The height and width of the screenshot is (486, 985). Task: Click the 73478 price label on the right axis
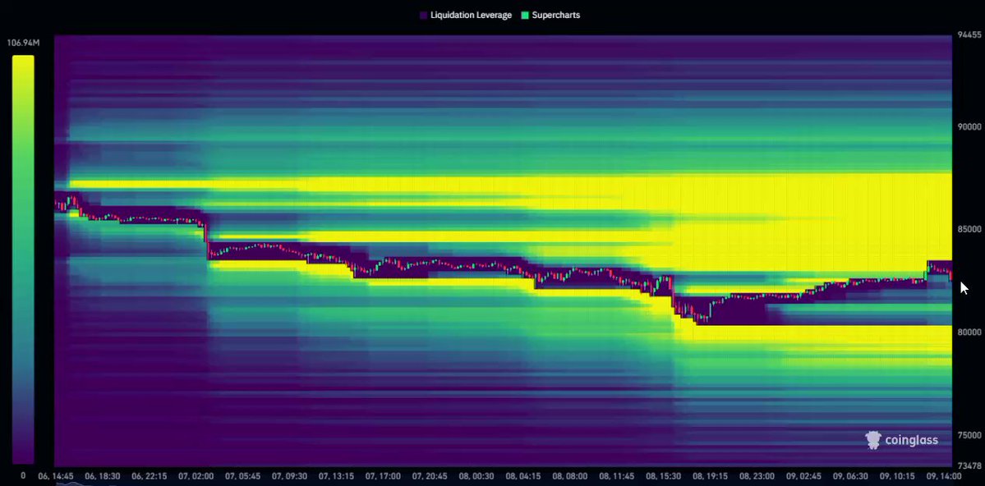click(969, 466)
